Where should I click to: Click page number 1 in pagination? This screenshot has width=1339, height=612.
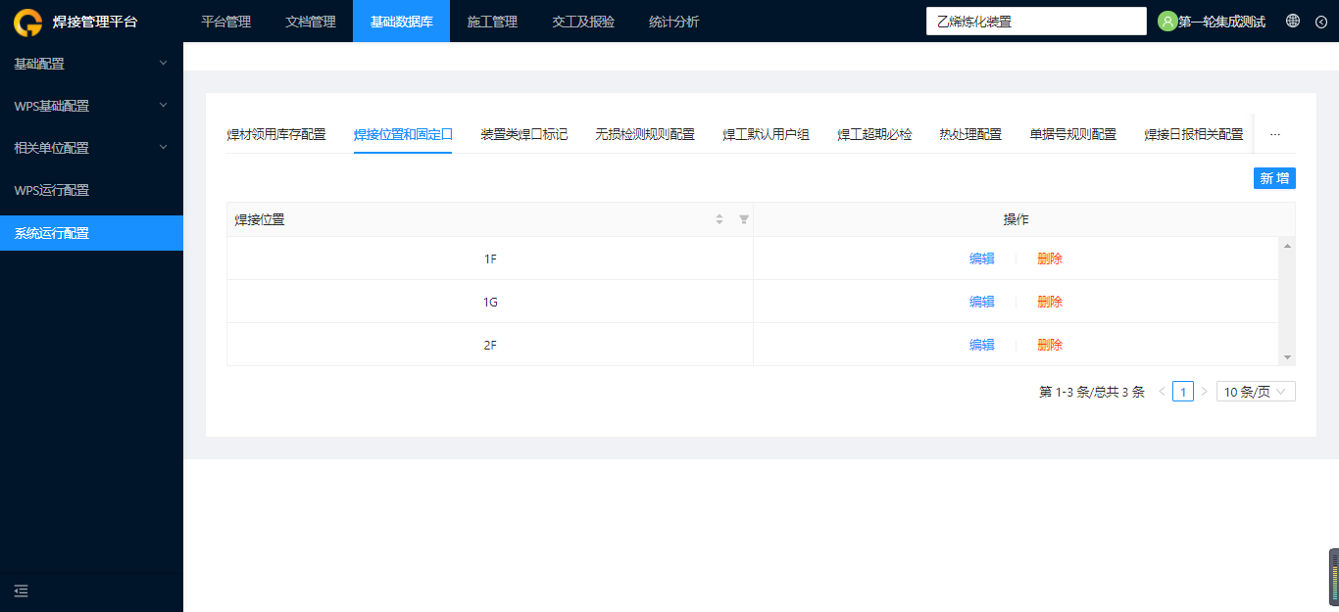[x=1183, y=392]
